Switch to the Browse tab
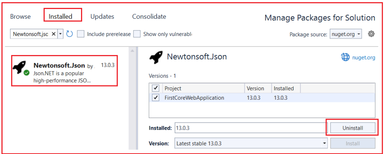Image resolution: width=384 pixels, height=154 pixels. click(21, 16)
